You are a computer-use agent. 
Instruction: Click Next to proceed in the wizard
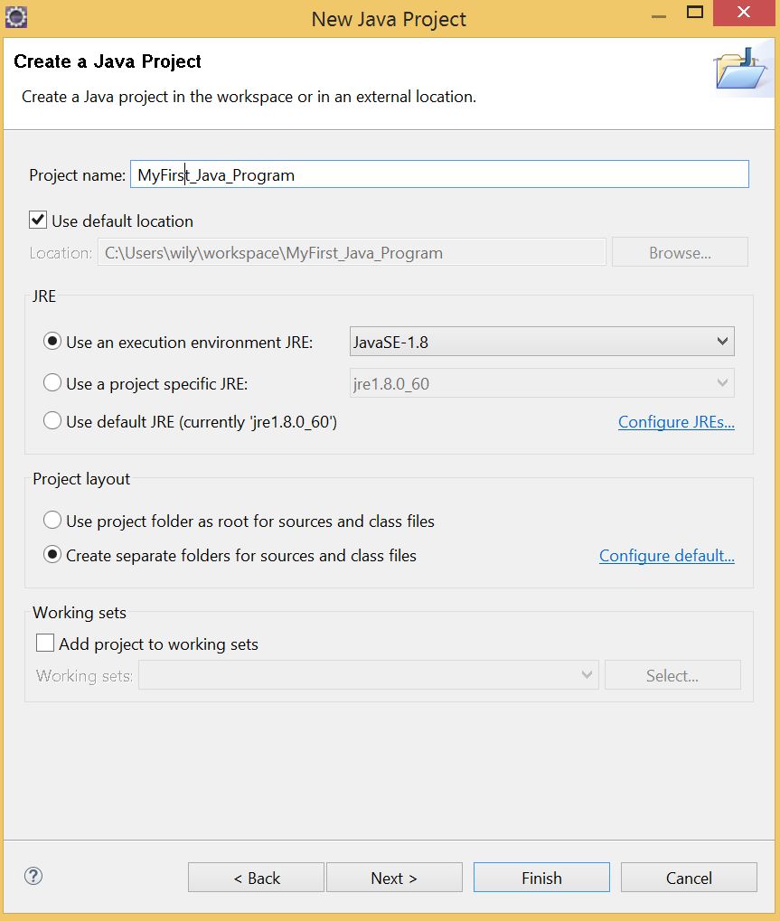[x=394, y=877]
